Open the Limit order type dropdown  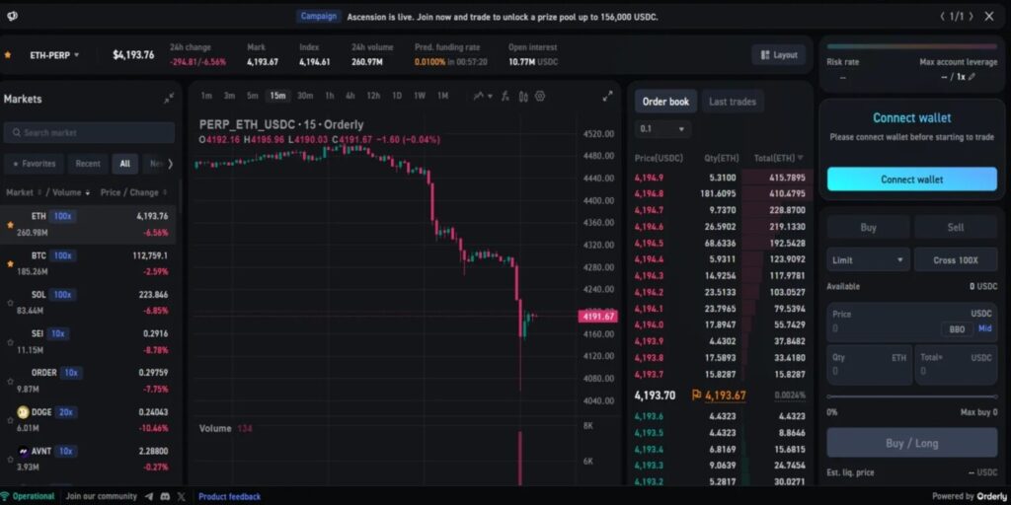868,260
